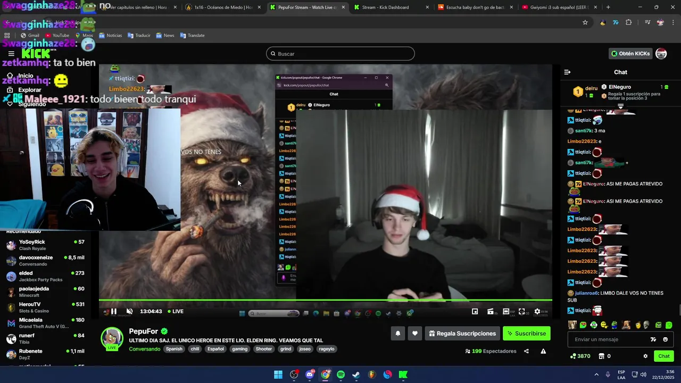Unmute the stream volume icon
Screen dimensions: 681x383
click(x=129, y=312)
